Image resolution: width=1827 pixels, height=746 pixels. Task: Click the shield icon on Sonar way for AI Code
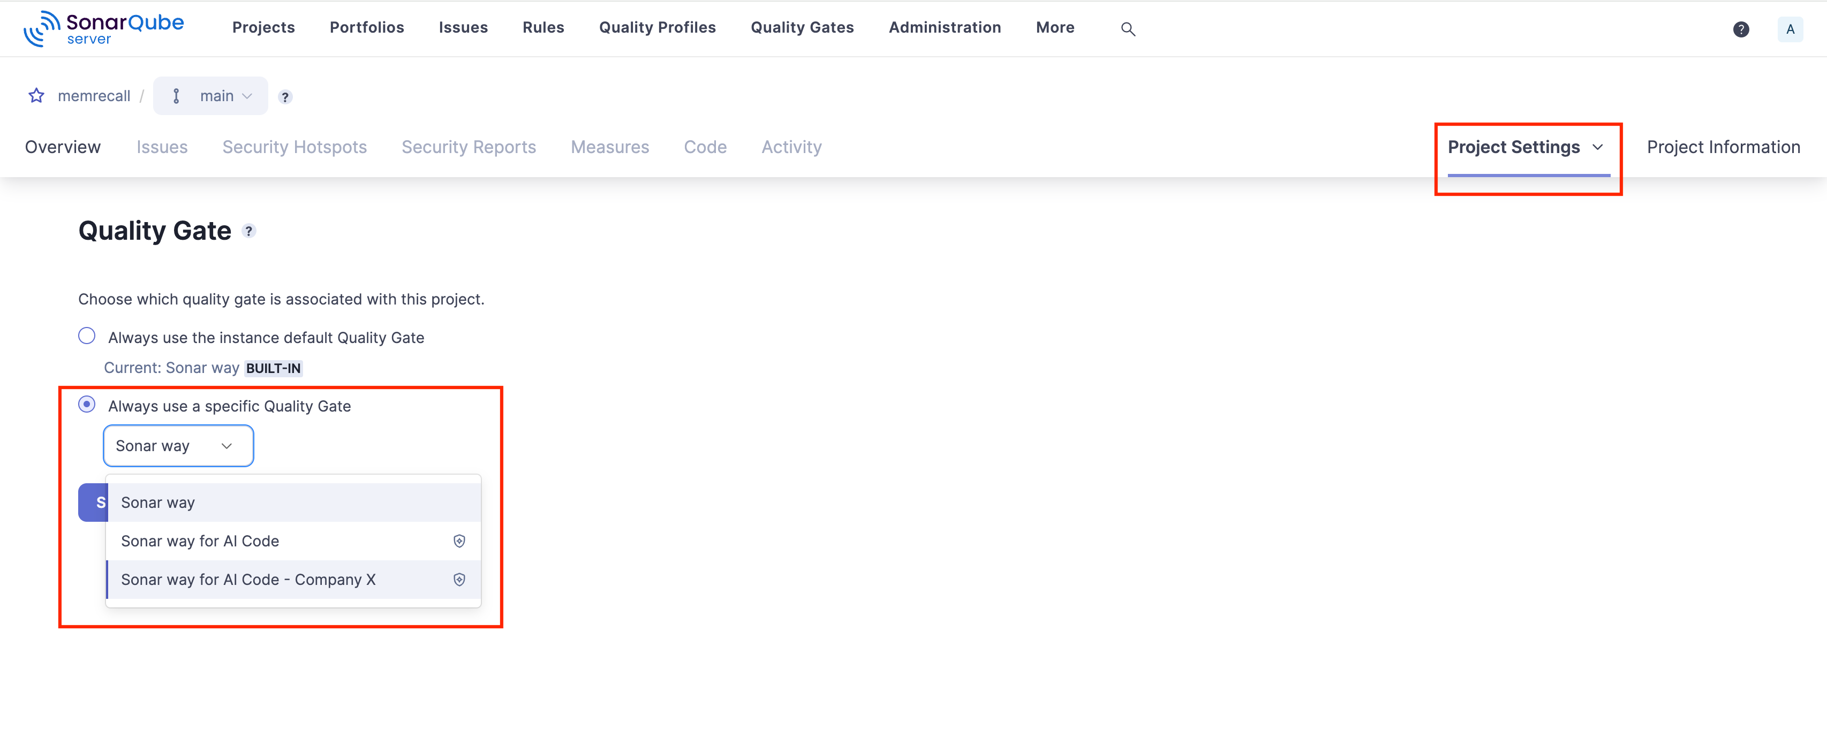[459, 541]
